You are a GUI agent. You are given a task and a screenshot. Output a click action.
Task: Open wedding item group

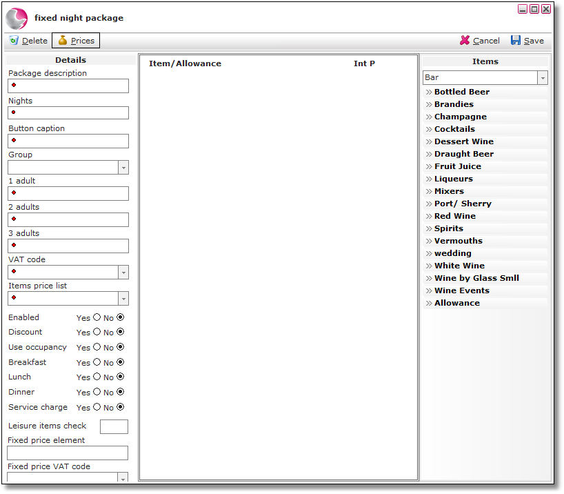[485, 253]
